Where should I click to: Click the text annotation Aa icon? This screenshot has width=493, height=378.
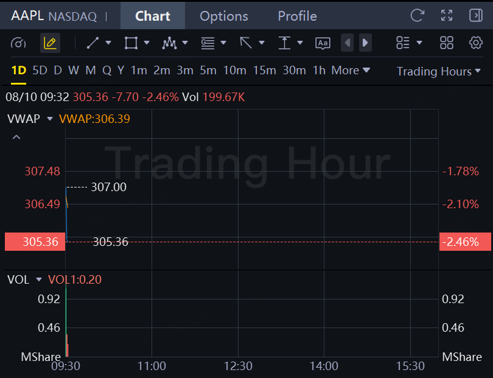[323, 43]
